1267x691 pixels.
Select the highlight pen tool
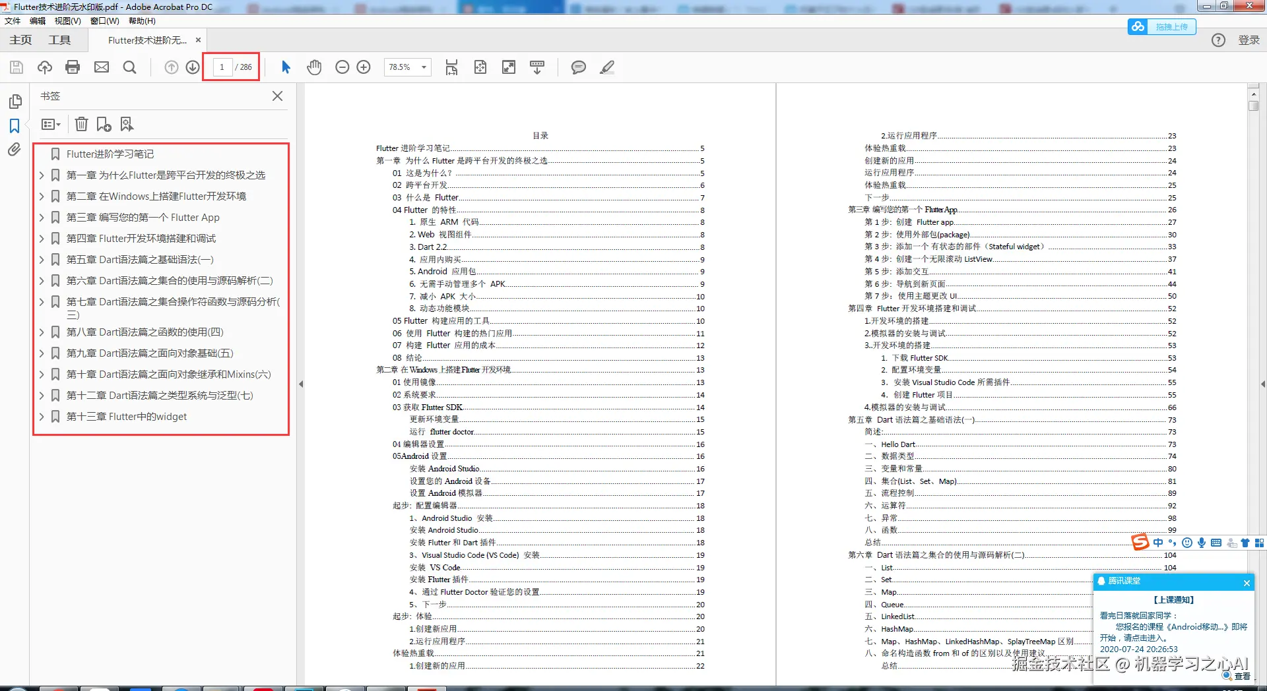607,67
